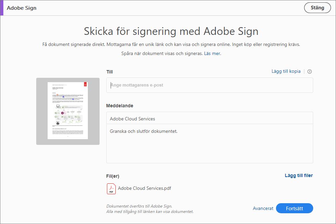This screenshot has width=336, height=224.
Task: Open Avancerat options
Action: pos(263,208)
